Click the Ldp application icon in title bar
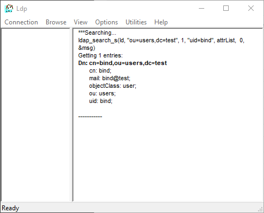 (x=9, y=8)
